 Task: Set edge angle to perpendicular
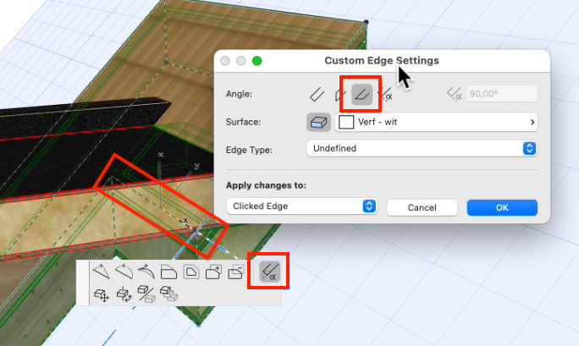tap(317, 95)
